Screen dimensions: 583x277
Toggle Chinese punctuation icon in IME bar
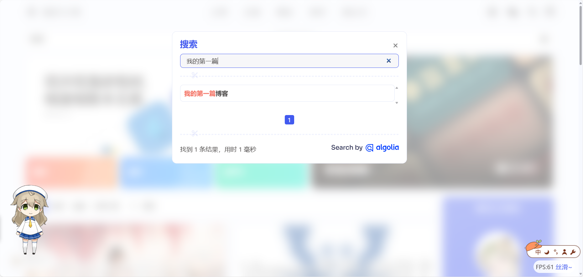pyautogui.click(x=556, y=252)
